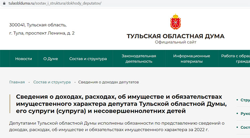
Task: Click the Официальный сайт subtitle under the title
Action: (175, 42)
